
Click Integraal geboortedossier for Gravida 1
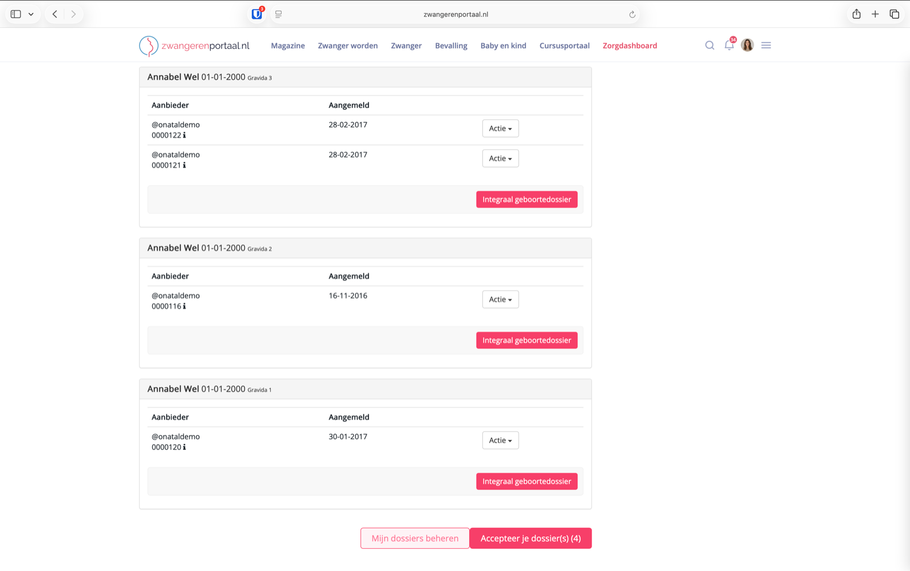[x=527, y=482]
